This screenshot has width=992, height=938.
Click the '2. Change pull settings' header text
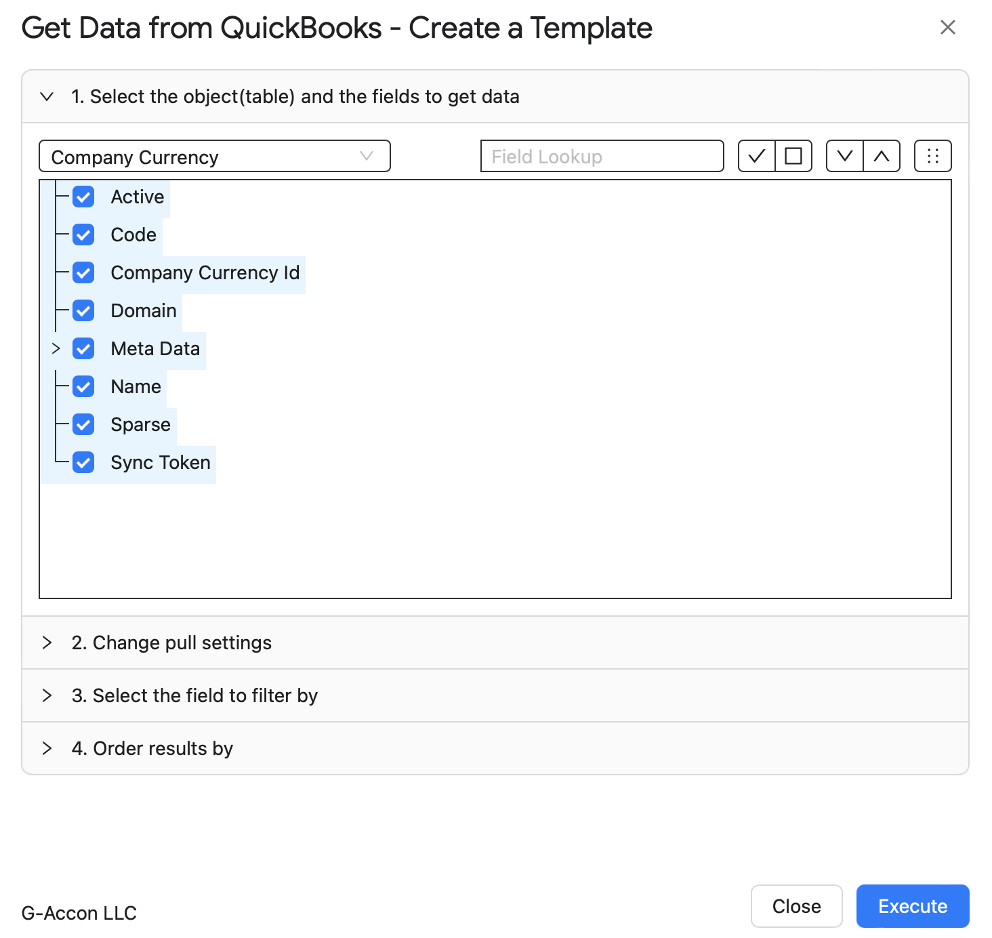point(171,643)
